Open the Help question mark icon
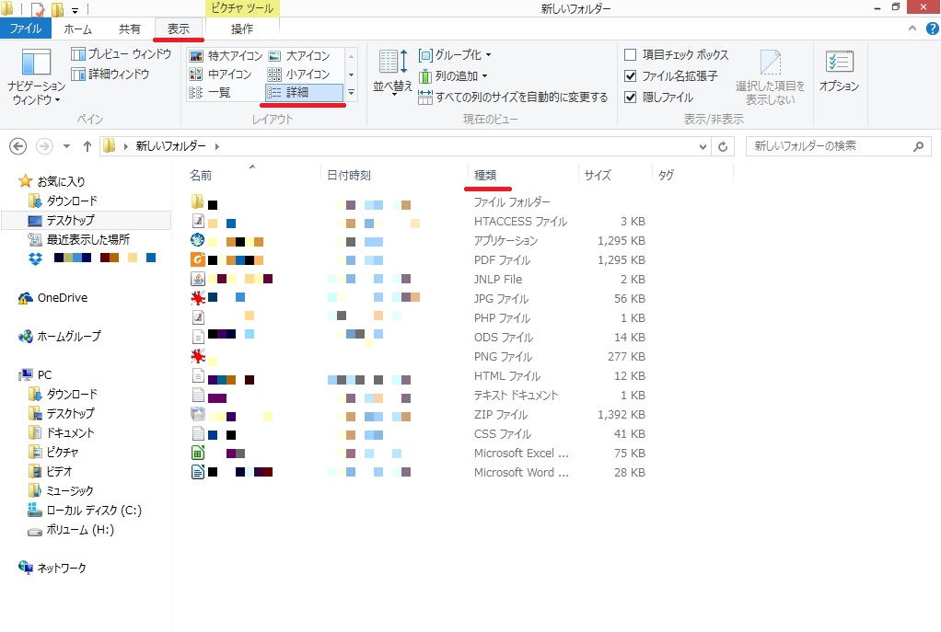The width and height of the screenshot is (941, 632). (932, 29)
